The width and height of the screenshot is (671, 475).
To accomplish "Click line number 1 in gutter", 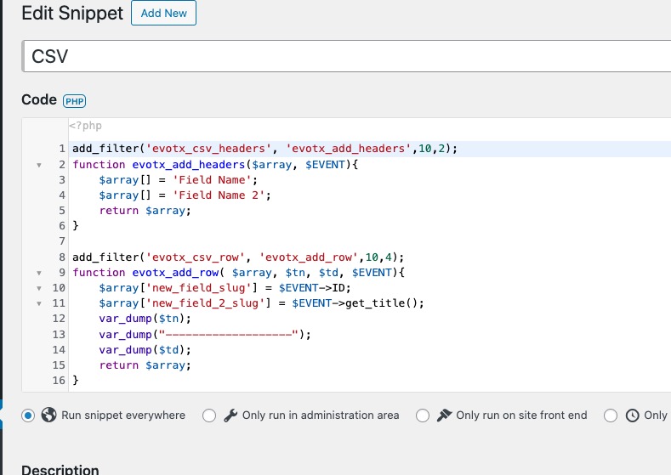I will (62, 149).
